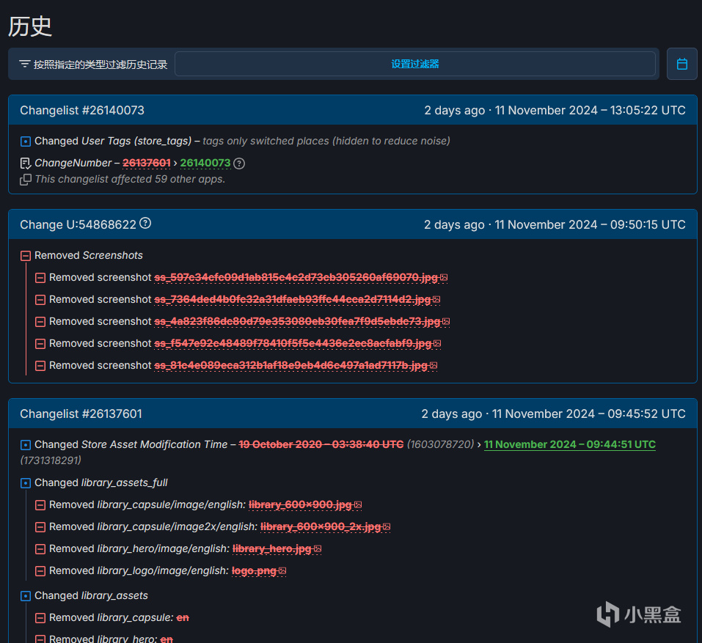Click the value (1603078720) text
The width and height of the screenshot is (702, 643).
click(x=441, y=444)
